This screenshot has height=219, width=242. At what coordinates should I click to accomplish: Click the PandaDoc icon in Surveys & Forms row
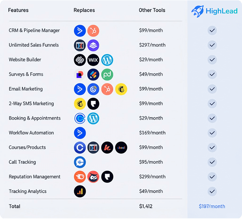[107, 75]
